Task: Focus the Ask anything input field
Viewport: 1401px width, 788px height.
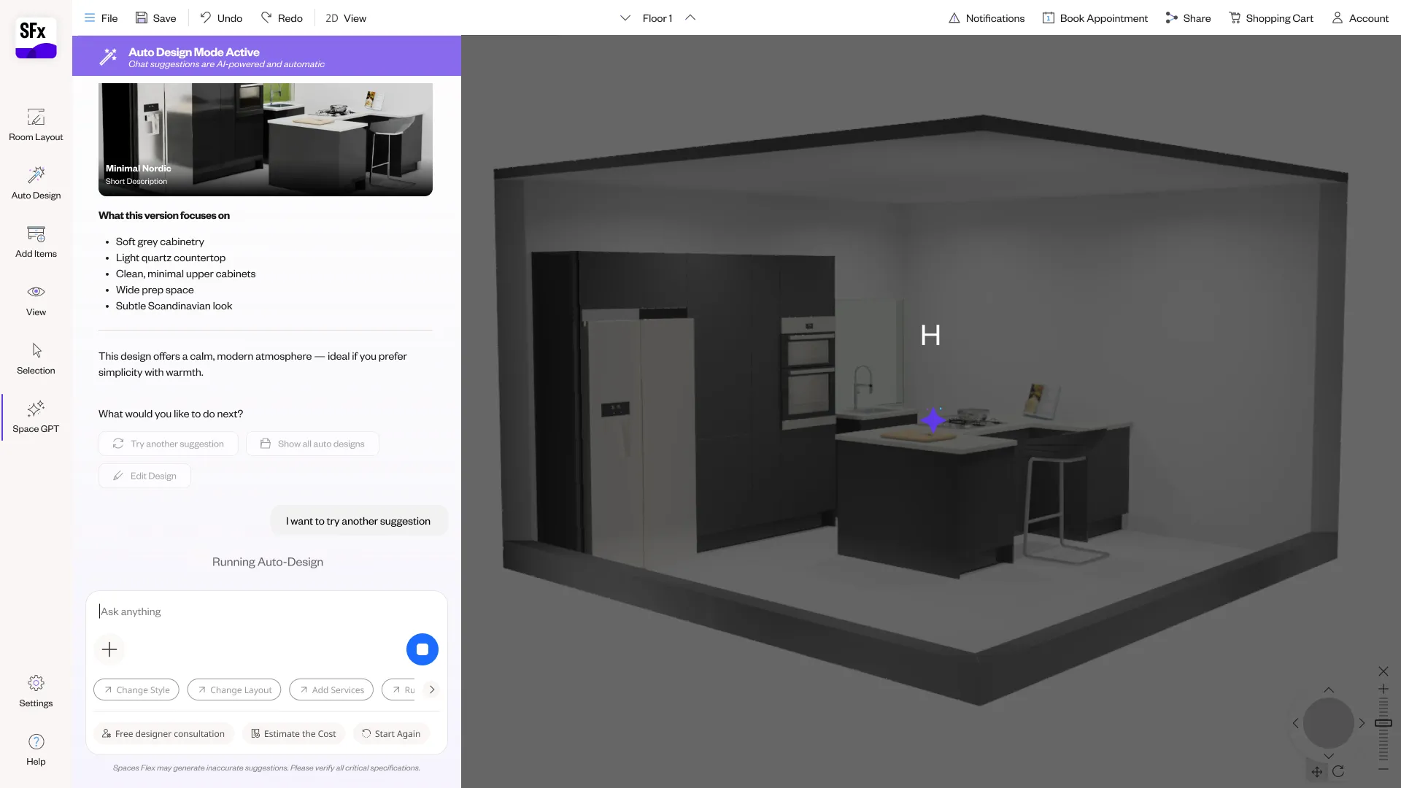Action: (266, 611)
